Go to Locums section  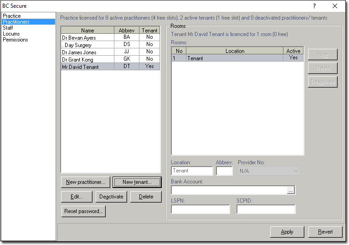(11, 34)
